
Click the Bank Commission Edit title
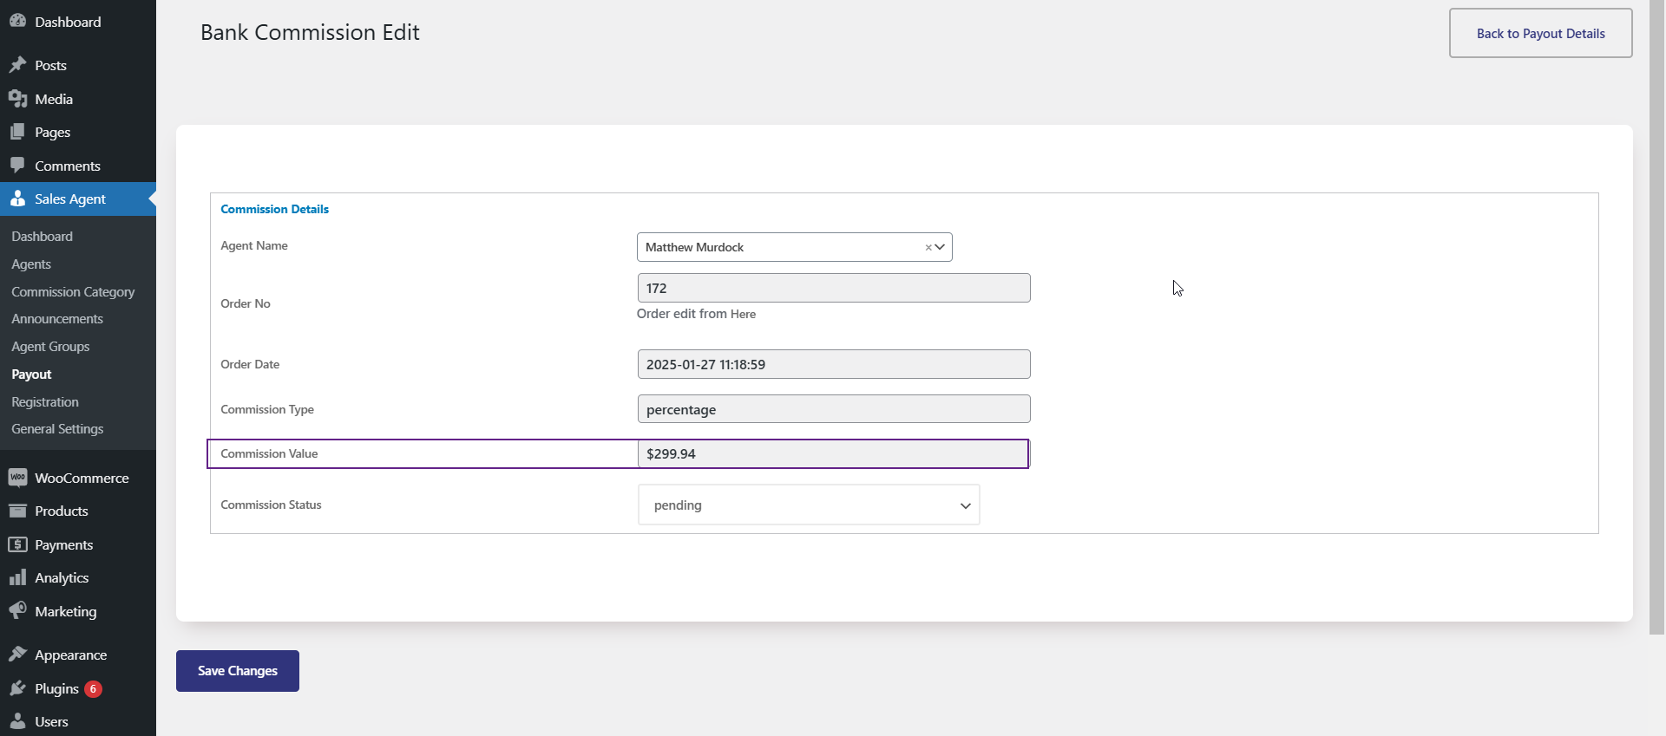310,32
